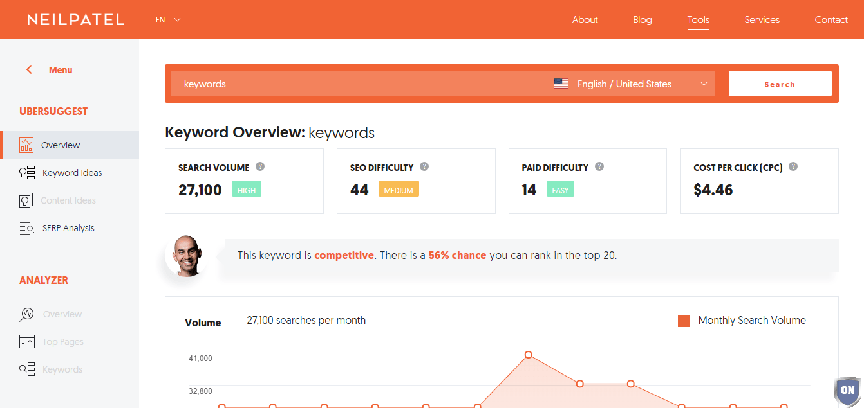Click the EASY paid difficulty badge

pos(560,190)
